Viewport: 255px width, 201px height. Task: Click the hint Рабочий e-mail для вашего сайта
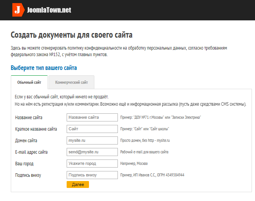(144, 152)
